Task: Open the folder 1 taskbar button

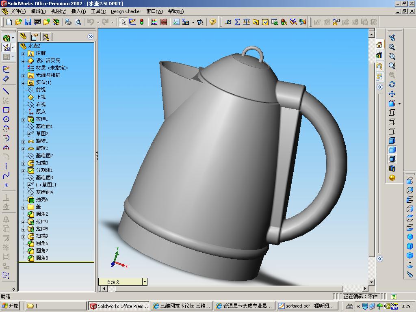Action: coord(56,306)
